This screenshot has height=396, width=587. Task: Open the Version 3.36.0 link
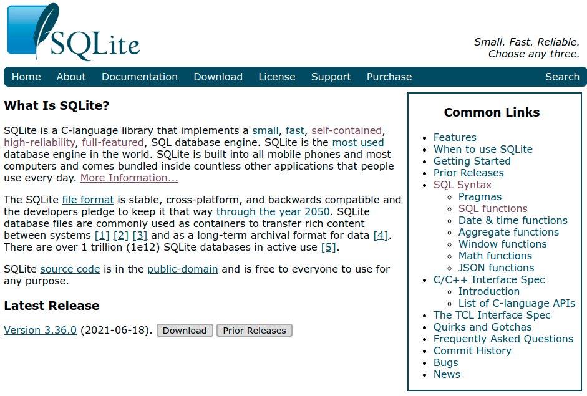(x=40, y=330)
